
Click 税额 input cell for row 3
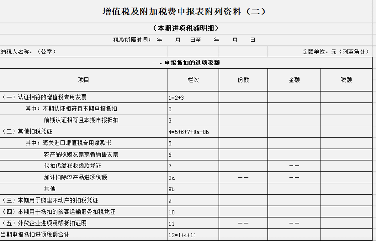346,120
